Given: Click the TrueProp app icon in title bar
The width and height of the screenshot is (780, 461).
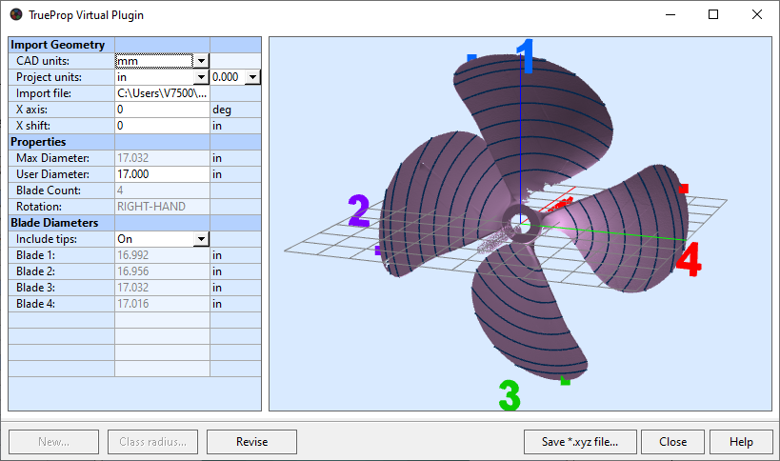Looking at the screenshot, I should click(15, 15).
